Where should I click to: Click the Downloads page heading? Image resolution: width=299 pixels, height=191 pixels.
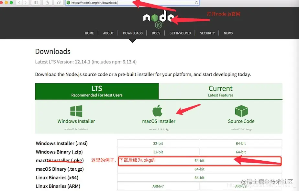pos(53,52)
